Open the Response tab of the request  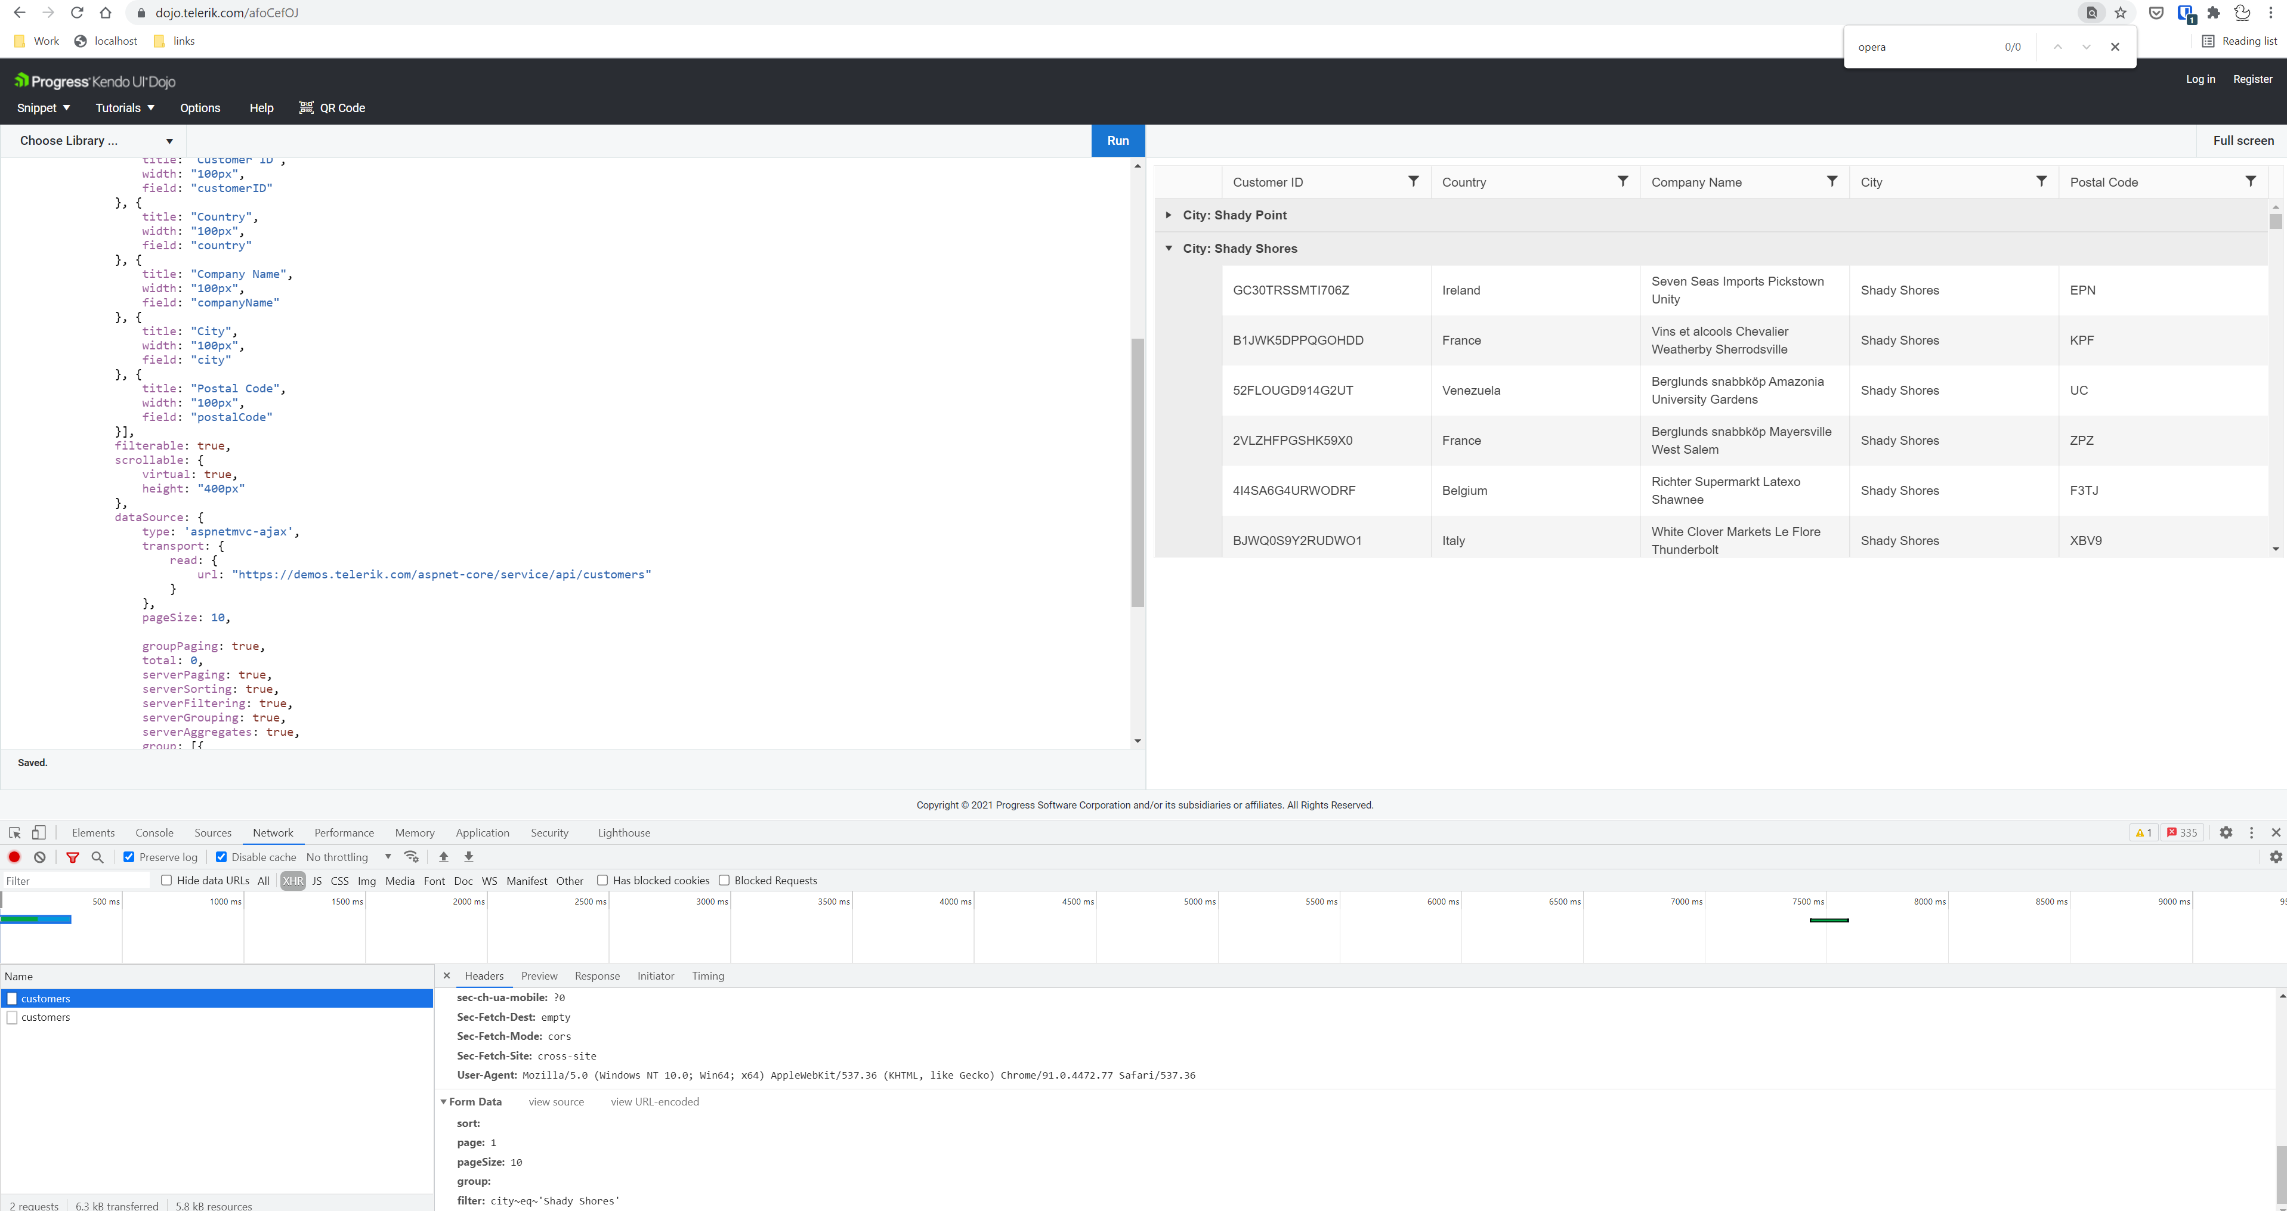point(597,976)
